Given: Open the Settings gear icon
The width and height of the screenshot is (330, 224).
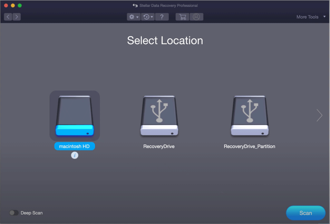Looking at the screenshot, I should (132, 16).
